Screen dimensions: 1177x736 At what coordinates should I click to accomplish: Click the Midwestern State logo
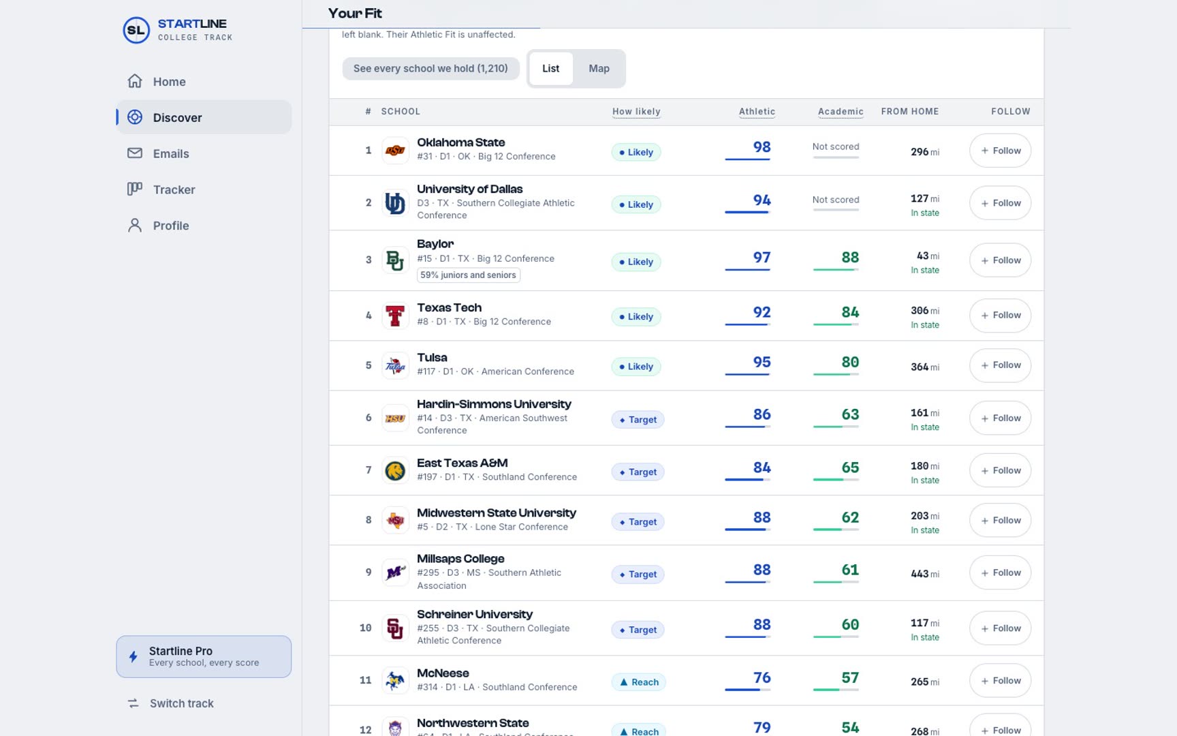coord(395,521)
